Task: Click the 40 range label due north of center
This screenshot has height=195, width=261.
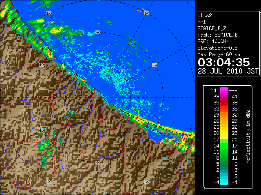Action: (98, 32)
